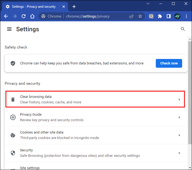
Task: Select the Settings - Privacy and security tab
Action: [33, 7]
